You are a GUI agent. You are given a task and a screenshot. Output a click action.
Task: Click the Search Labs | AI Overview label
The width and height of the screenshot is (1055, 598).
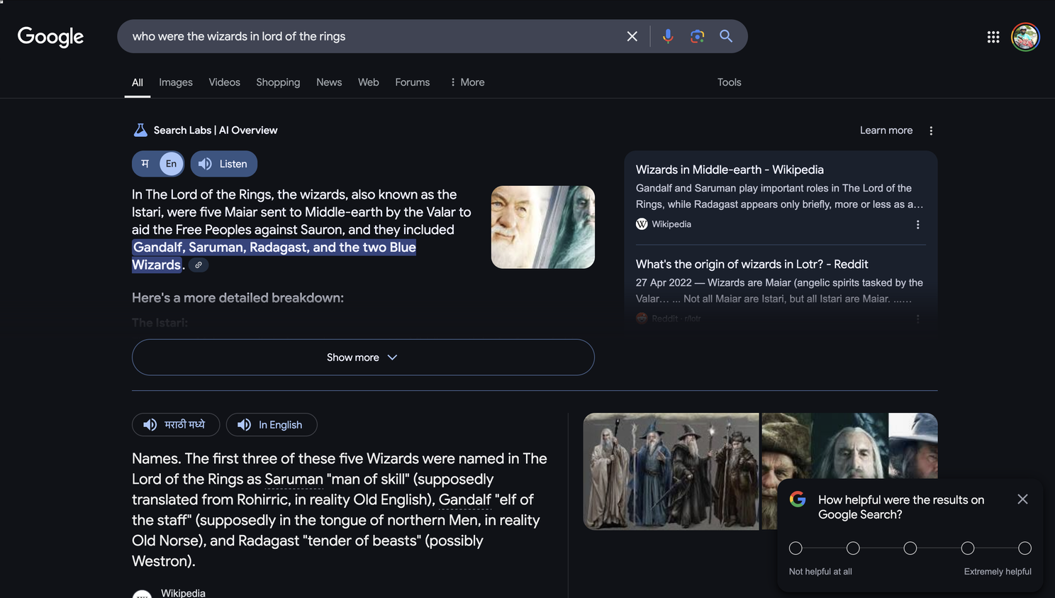216,130
